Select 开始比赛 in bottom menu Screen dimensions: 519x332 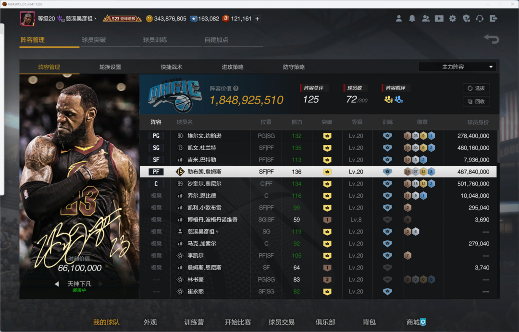tap(237, 322)
